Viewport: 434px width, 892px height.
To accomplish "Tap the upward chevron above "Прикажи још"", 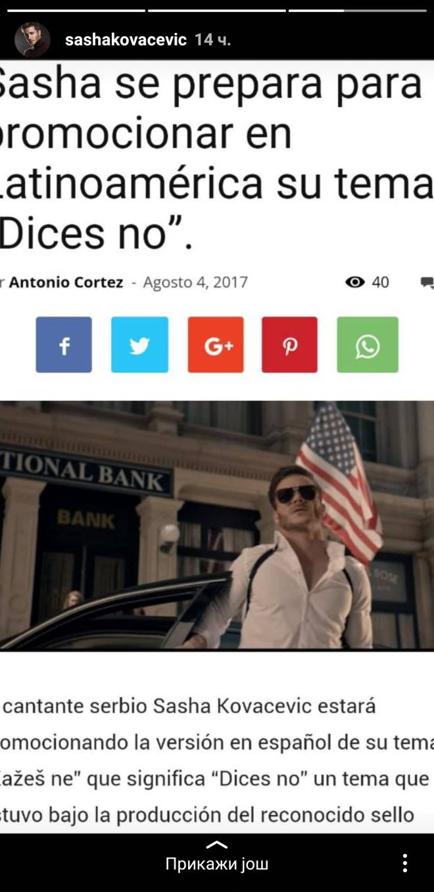I will click(217, 845).
